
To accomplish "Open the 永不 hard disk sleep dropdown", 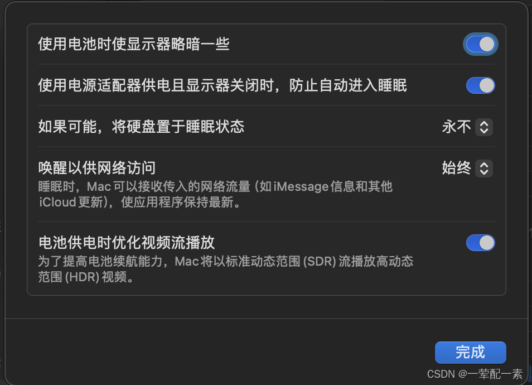I will click(x=467, y=127).
